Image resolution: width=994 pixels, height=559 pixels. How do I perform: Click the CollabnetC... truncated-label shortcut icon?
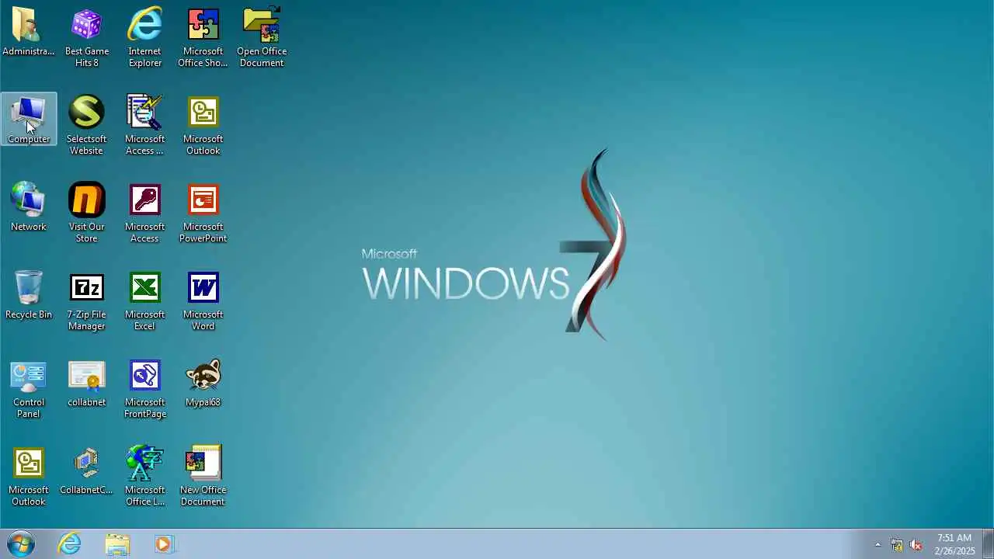click(86, 464)
